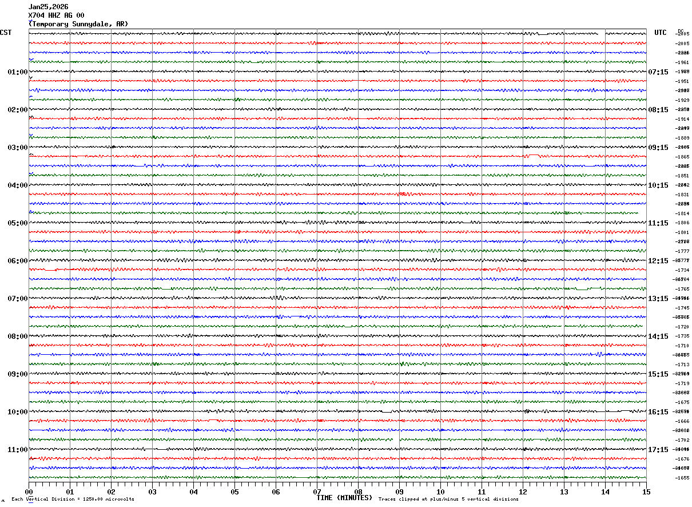This screenshot has height=507, width=692.
Task: Click minute axis tick label 05
Action: pos(234,492)
